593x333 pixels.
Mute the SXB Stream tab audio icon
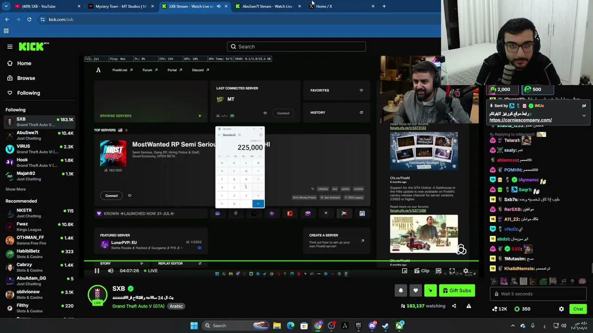218,6
